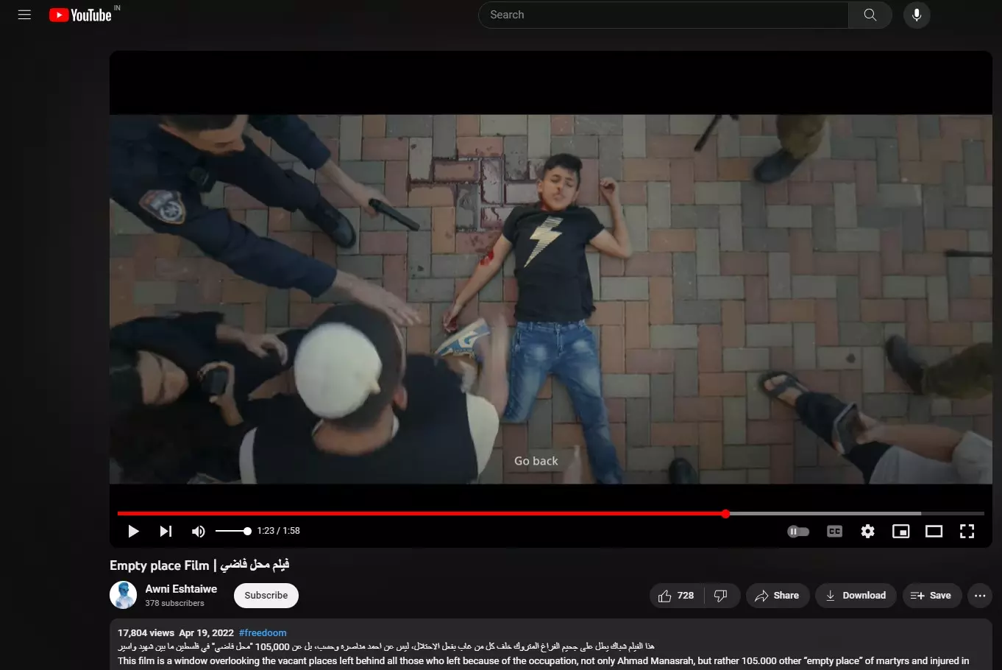Screen dimensions: 1002x670
Task: Subscribe to the channel
Action: point(266,596)
